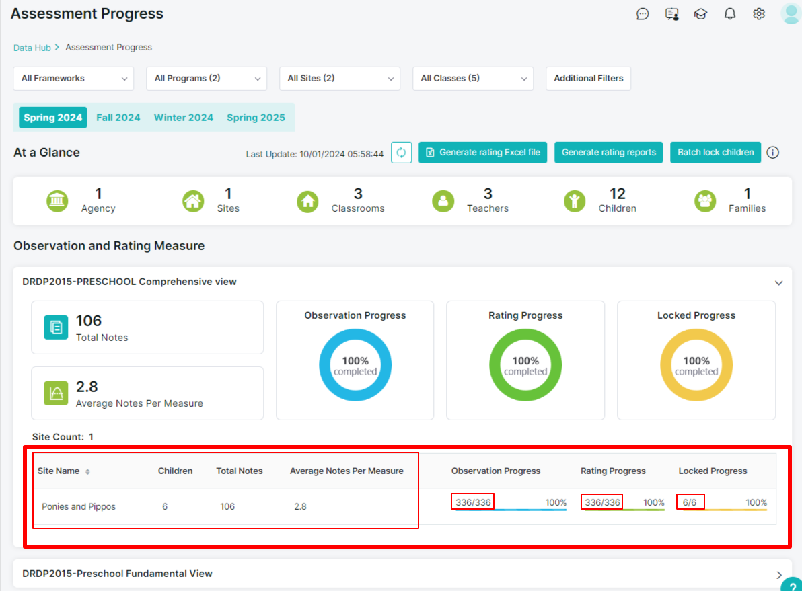Click the 106 Total Notes card

click(147, 327)
